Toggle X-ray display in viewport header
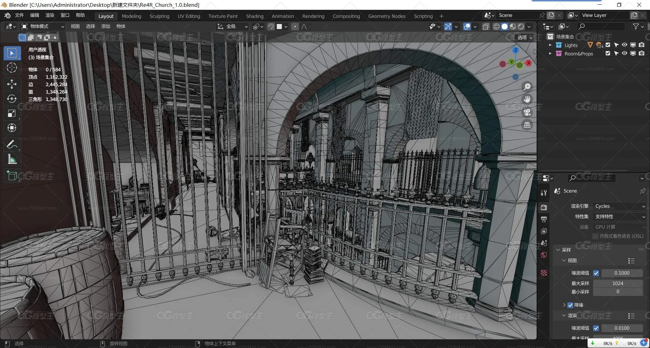The image size is (650, 348). coord(485,26)
